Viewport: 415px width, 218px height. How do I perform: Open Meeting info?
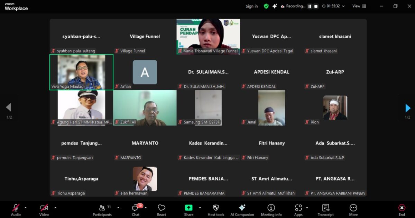271,210
